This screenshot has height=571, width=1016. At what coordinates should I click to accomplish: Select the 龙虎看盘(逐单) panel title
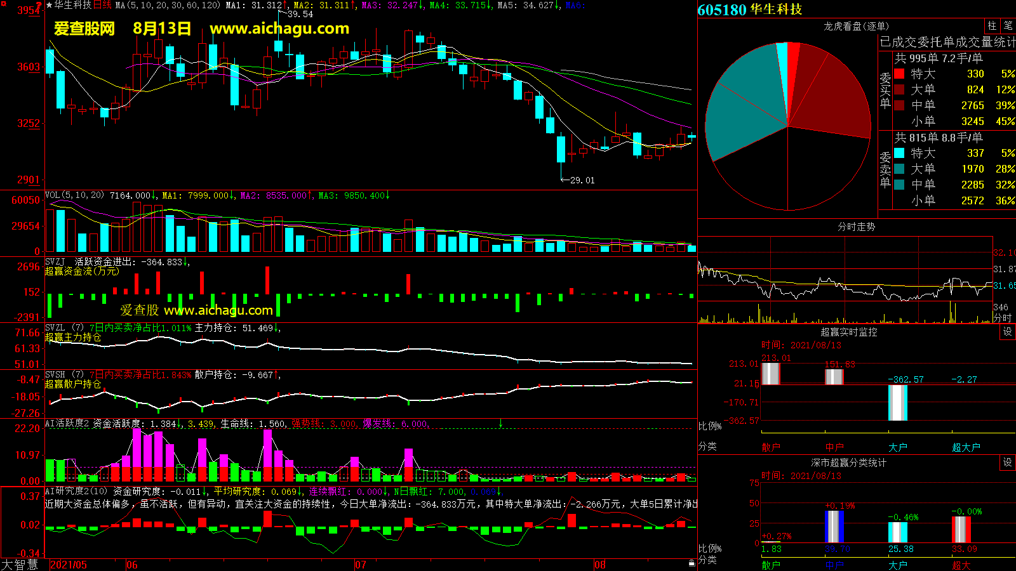pyautogui.click(x=856, y=26)
